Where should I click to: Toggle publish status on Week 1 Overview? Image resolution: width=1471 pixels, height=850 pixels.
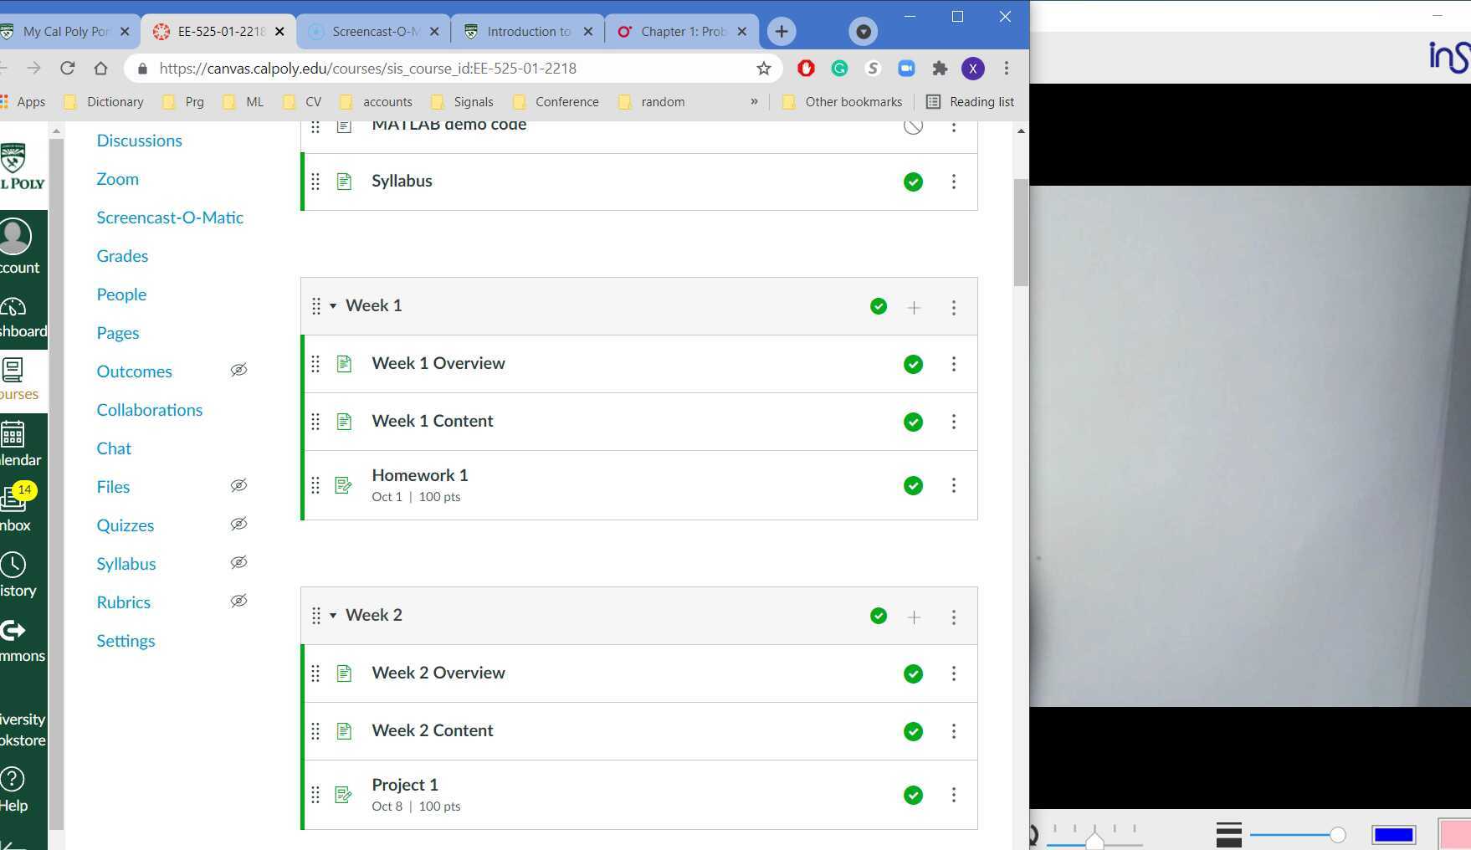point(913,364)
